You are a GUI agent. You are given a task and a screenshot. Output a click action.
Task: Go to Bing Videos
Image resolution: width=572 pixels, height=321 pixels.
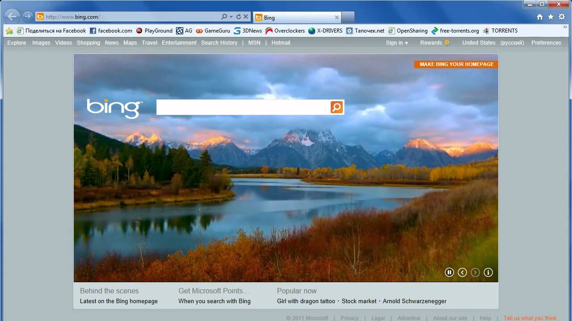tap(63, 43)
